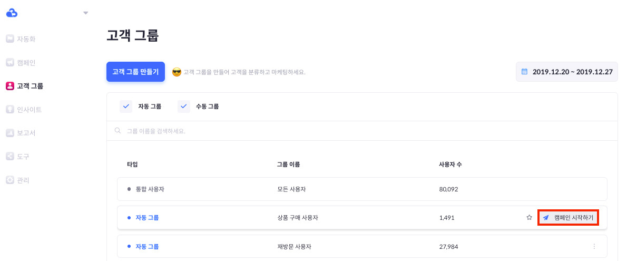Open date range picker 2019.12.20 ~ 2019.12.27
The image size is (627, 261).
click(566, 72)
